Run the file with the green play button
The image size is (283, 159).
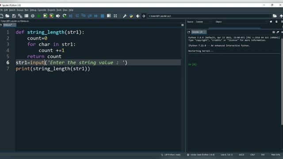point(39,16)
